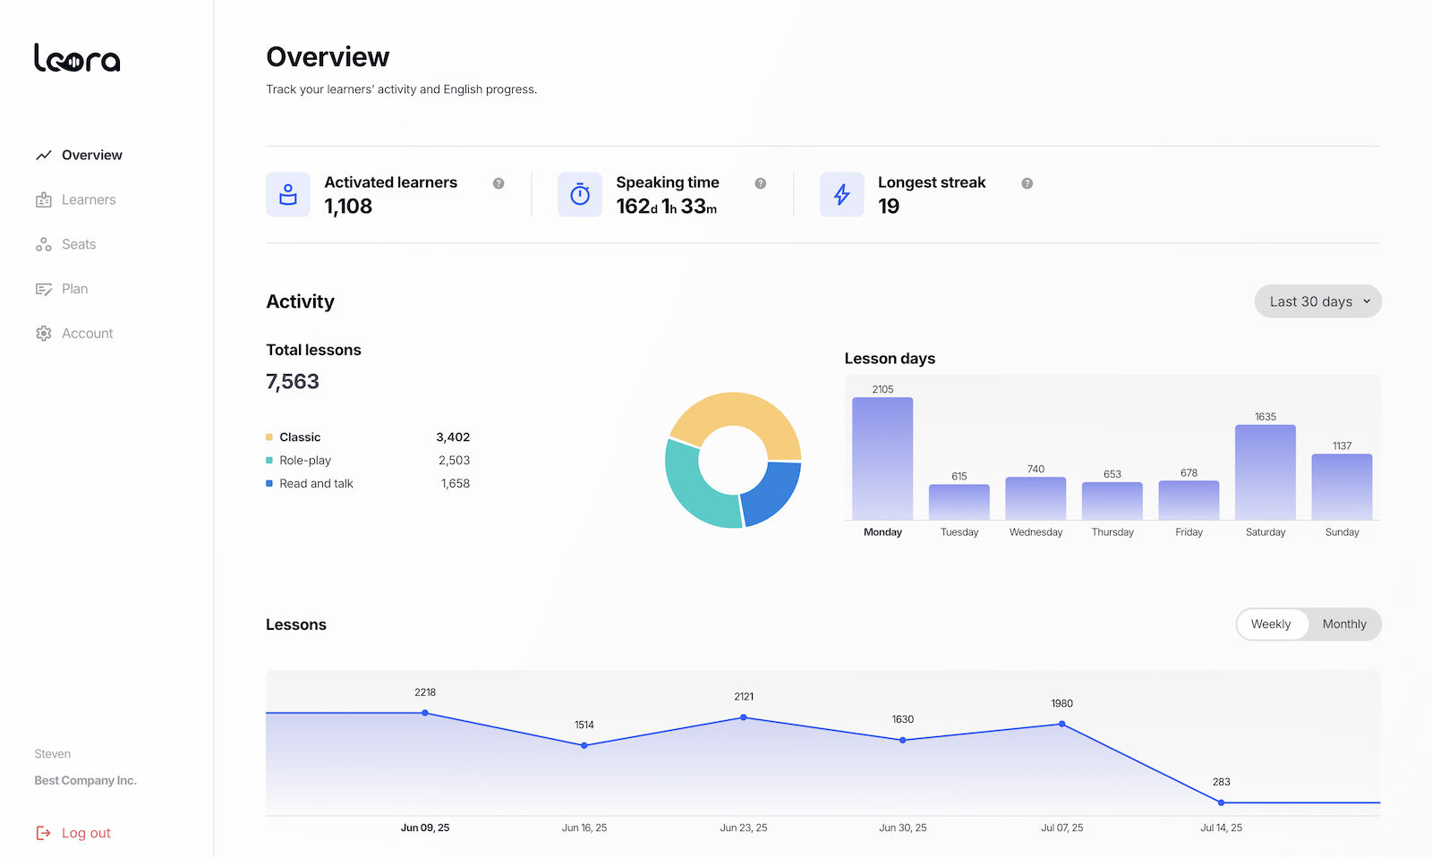This screenshot has height=857, width=1432.
Task: Select the Saturday bar in Lesson days
Action: pyautogui.click(x=1265, y=471)
